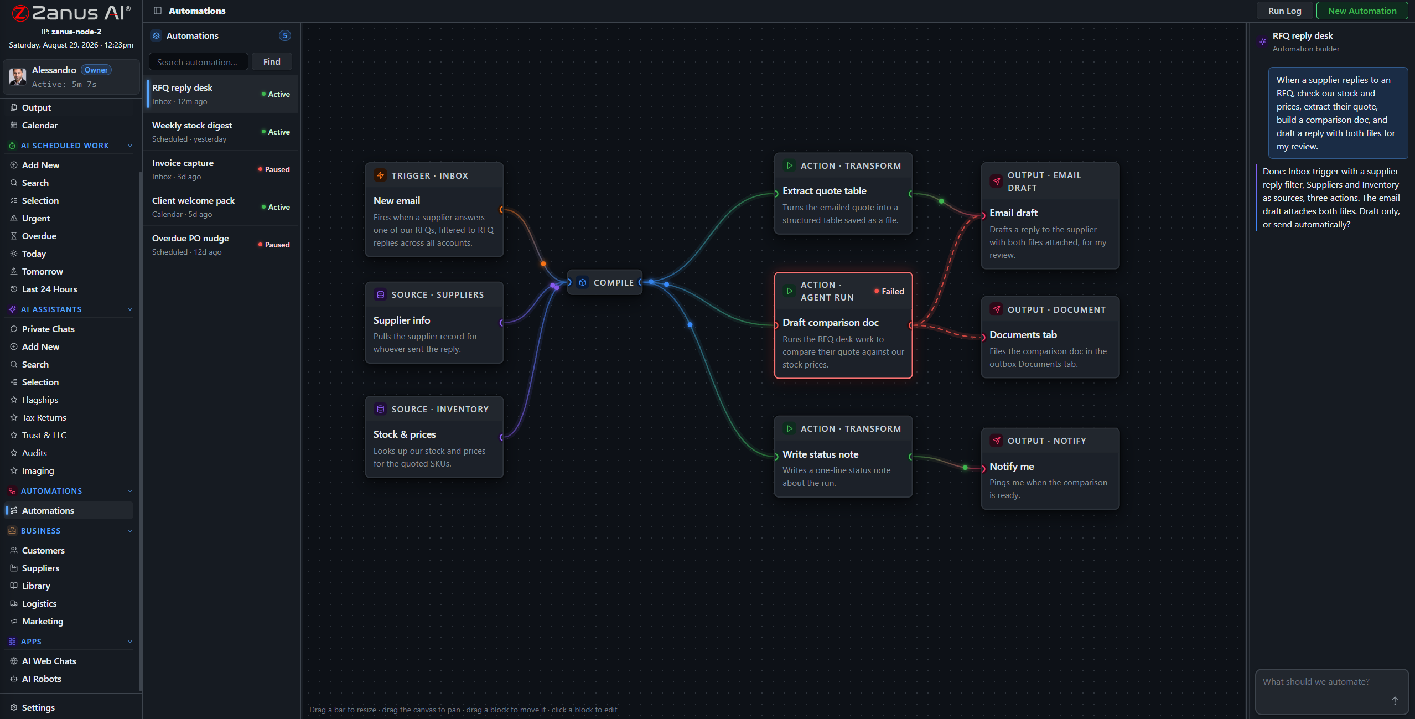This screenshot has height=719, width=1415.
Task: Select the Client welcome pack automation
Action: tap(221, 207)
